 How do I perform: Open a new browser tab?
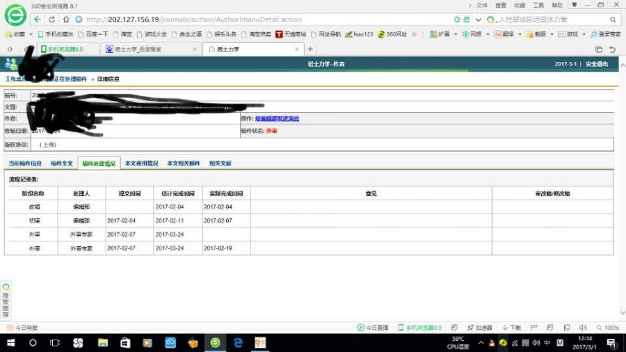tap(310, 49)
